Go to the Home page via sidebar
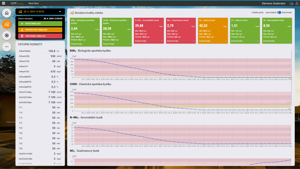The image size is (300, 169). pyautogui.click(x=7, y=13)
